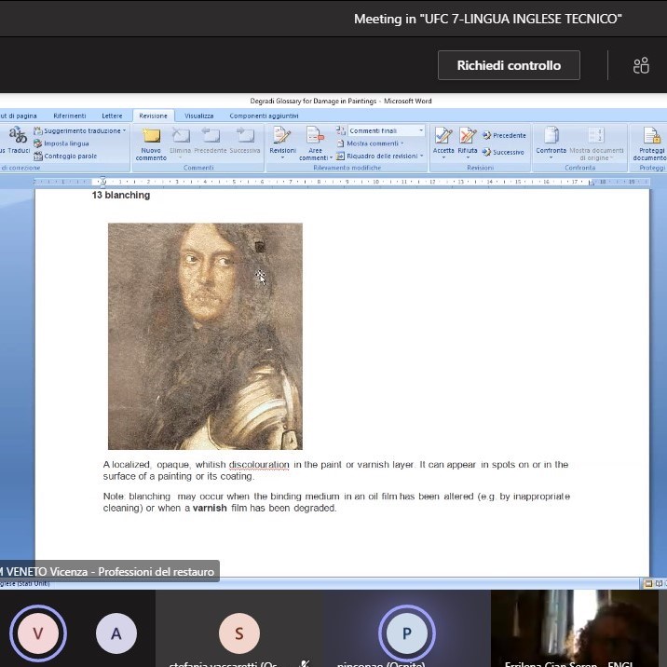Click the Revisioni track changes icon
Viewport: 667px width, 667px height.
(282, 136)
